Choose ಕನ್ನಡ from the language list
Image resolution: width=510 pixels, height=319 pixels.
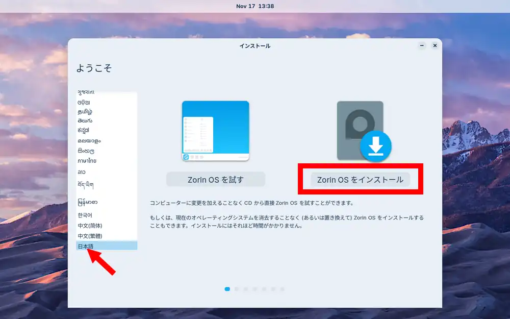[x=84, y=131]
